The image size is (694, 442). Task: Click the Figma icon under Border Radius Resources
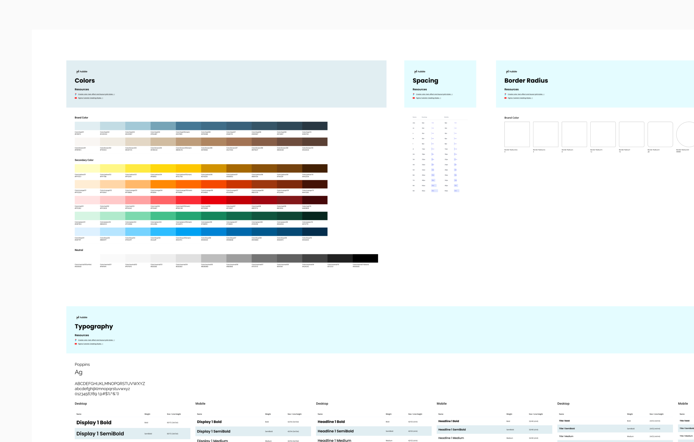[x=505, y=94]
